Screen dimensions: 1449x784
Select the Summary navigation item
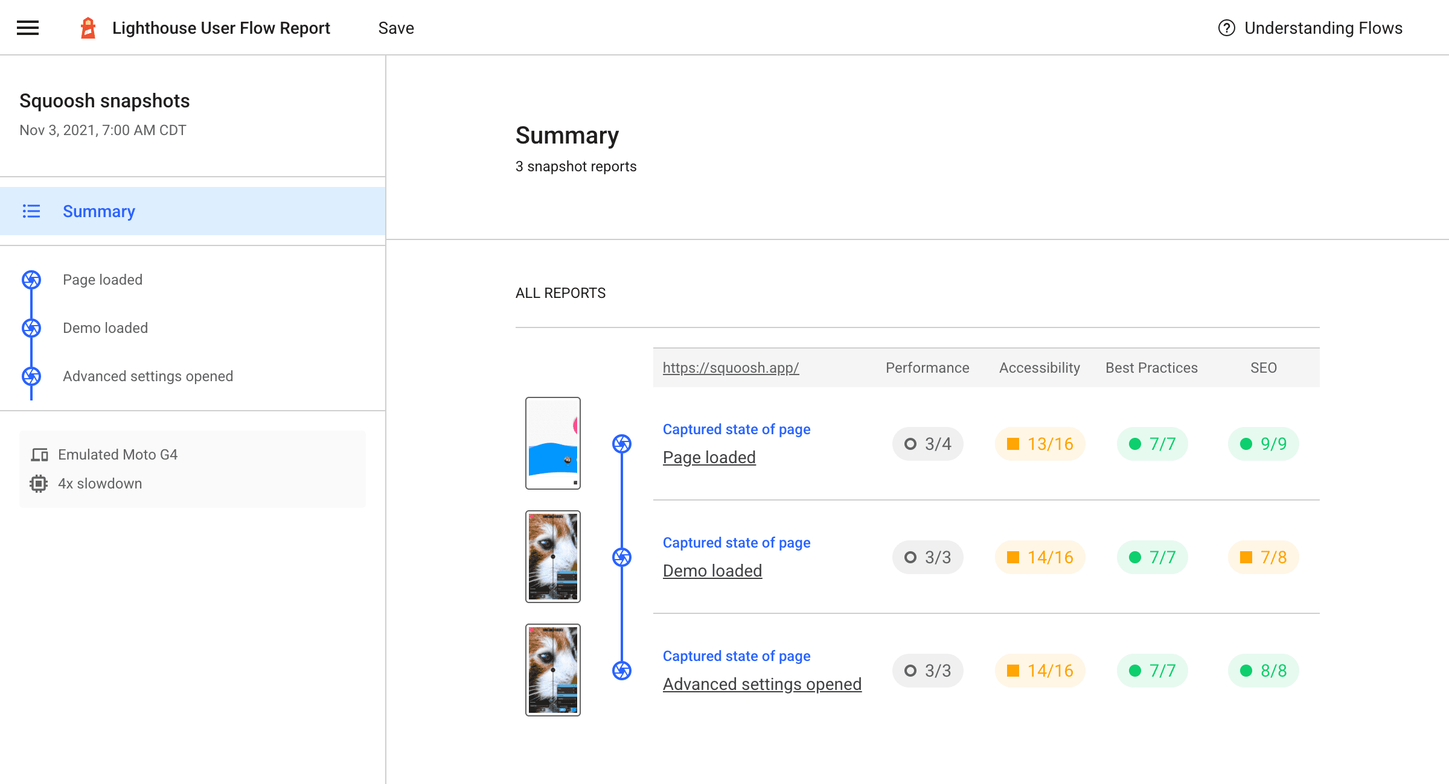click(98, 212)
